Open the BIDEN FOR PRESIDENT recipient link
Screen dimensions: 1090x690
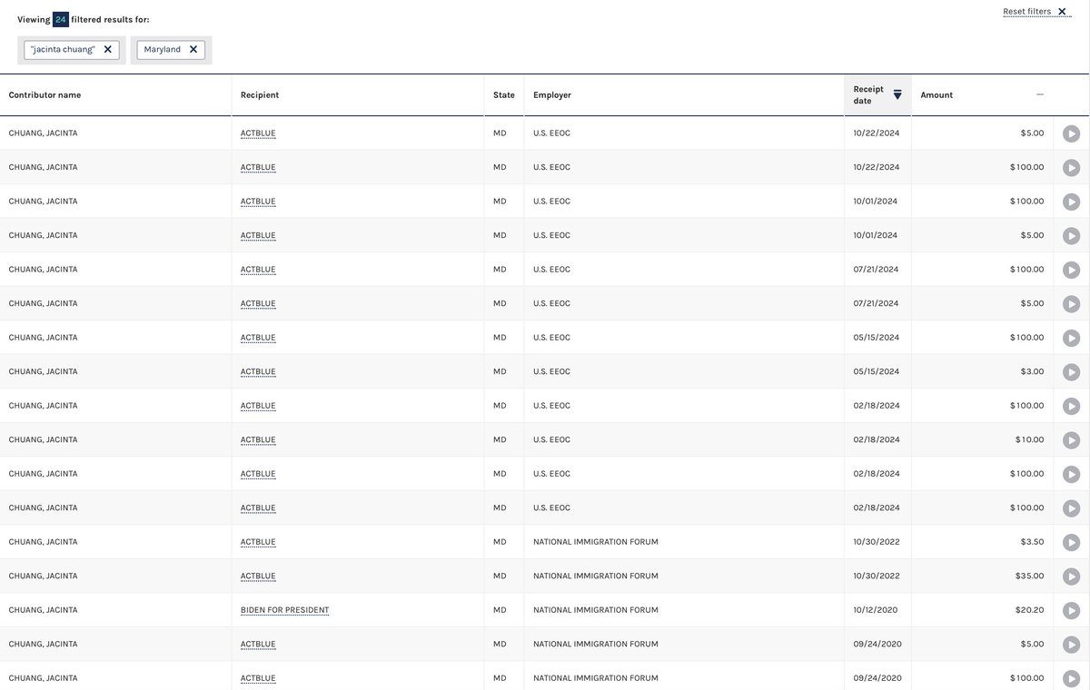click(284, 610)
